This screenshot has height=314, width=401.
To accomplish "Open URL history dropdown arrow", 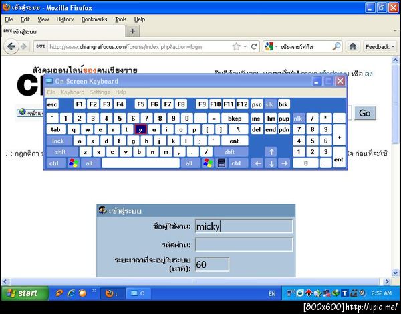I will coord(245,46).
